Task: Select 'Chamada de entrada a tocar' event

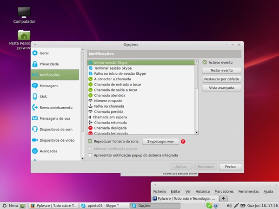Action: click(x=141, y=85)
